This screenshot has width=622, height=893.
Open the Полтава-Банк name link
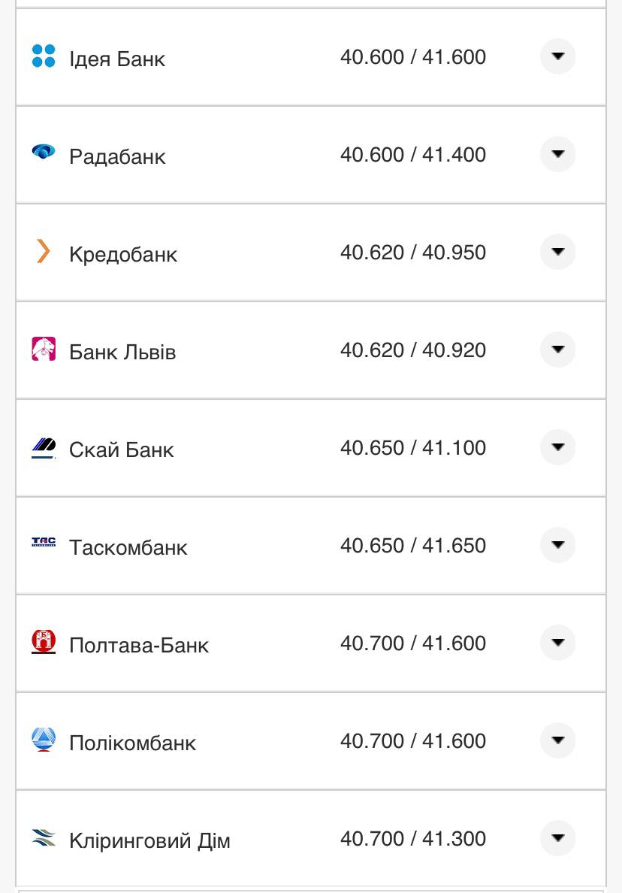139,645
